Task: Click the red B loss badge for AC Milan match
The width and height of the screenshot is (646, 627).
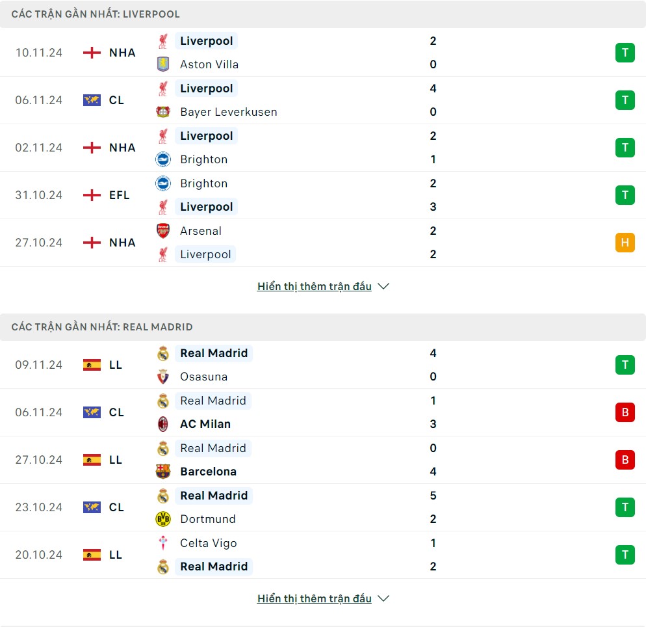Action: (x=625, y=412)
